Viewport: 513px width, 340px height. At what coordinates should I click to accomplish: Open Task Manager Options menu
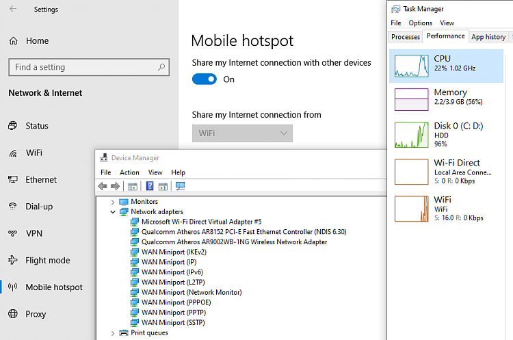[421, 23]
